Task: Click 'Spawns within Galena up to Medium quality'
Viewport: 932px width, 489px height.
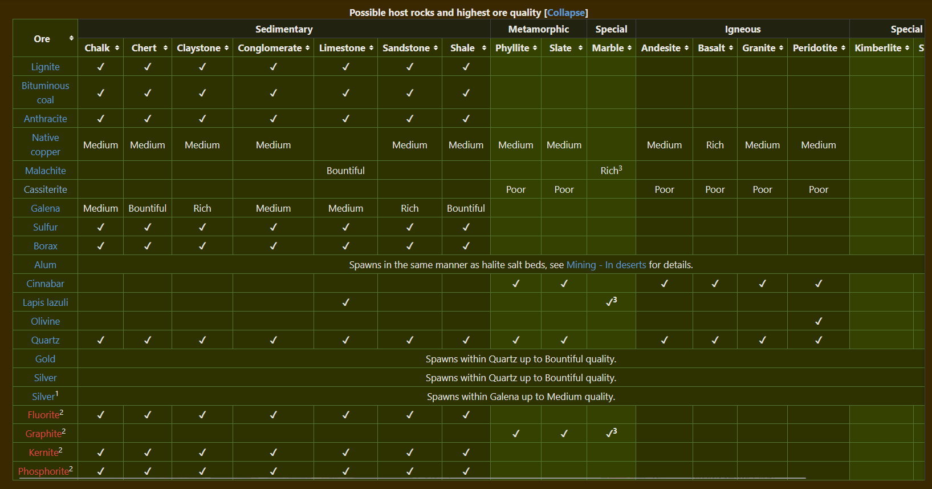Action: click(521, 397)
